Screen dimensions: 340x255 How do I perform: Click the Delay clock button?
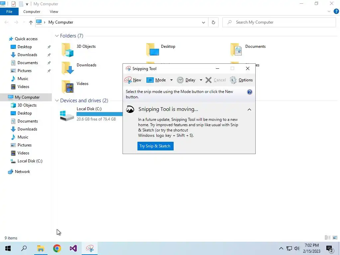click(x=186, y=80)
